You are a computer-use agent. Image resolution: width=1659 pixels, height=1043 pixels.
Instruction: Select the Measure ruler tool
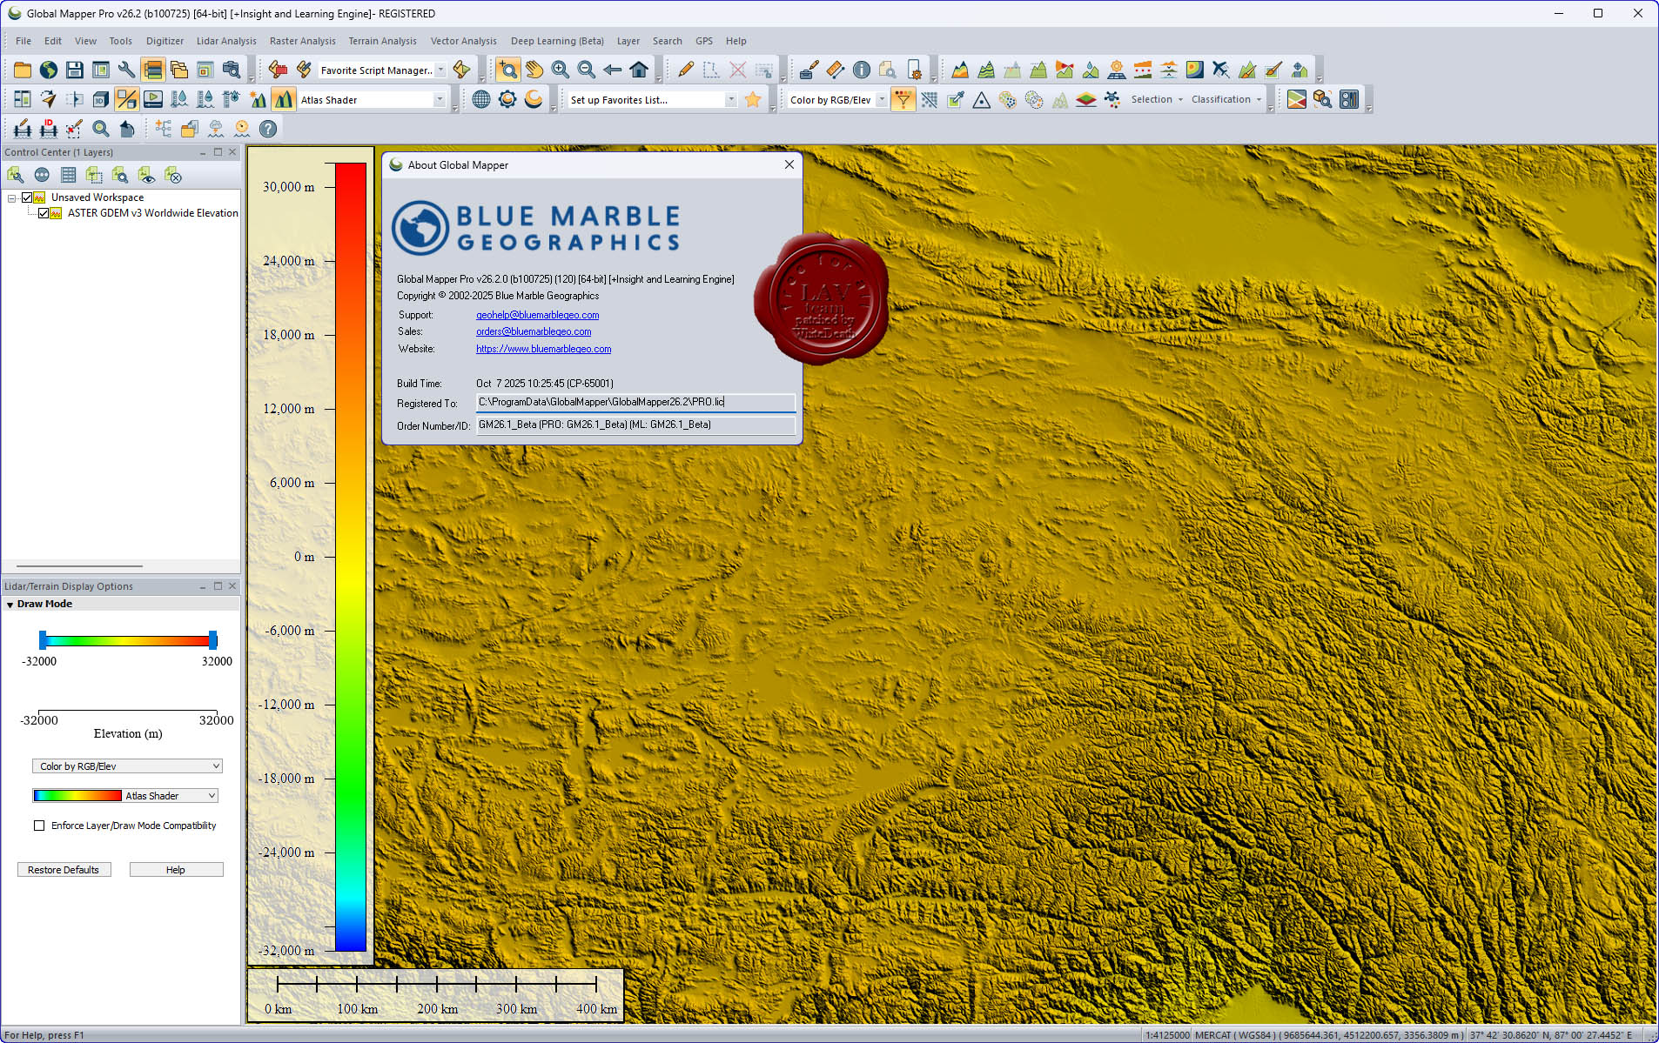point(835,70)
